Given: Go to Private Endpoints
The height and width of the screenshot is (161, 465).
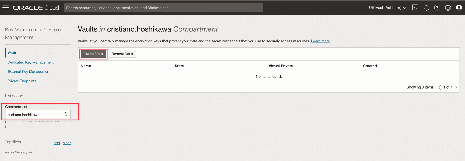Looking at the screenshot, I should pyautogui.click(x=22, y=81).
